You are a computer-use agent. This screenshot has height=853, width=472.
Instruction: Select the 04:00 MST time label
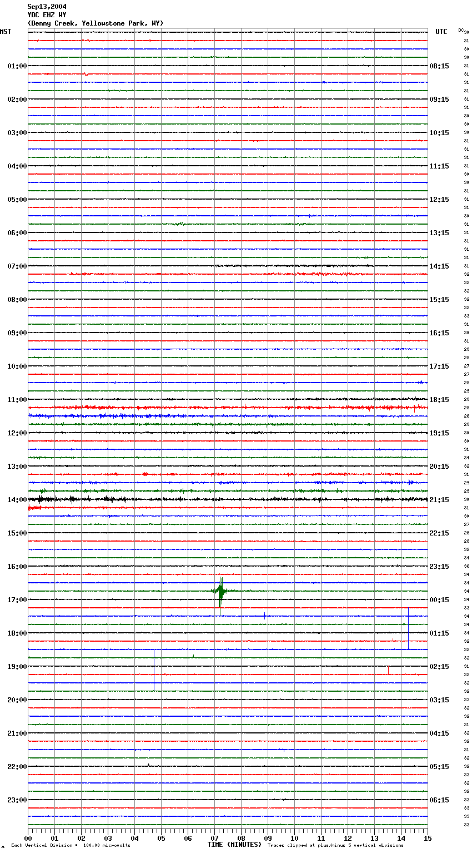(x=17, y=166)
